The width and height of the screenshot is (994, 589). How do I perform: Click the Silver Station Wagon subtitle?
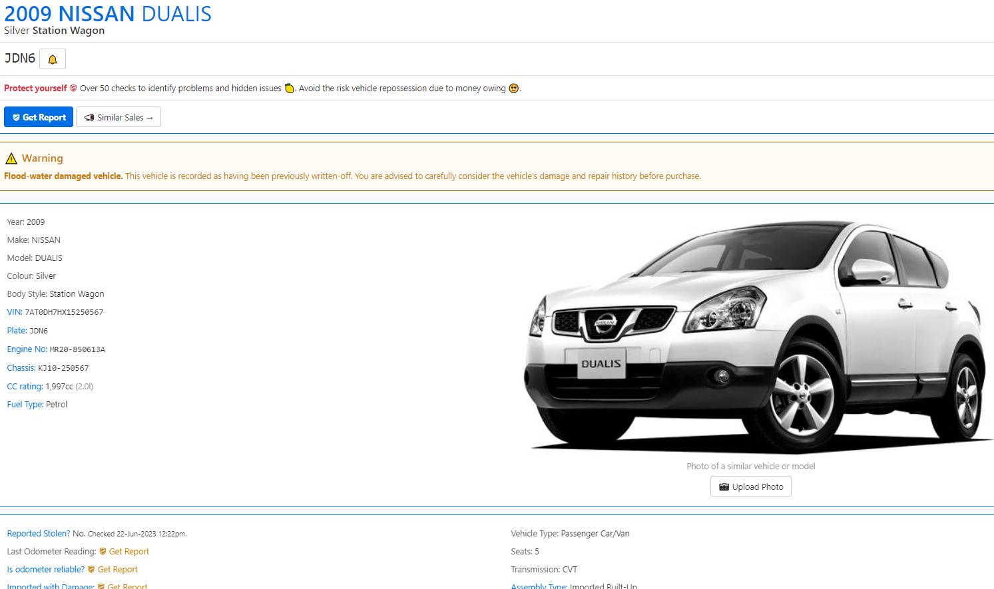55,31
